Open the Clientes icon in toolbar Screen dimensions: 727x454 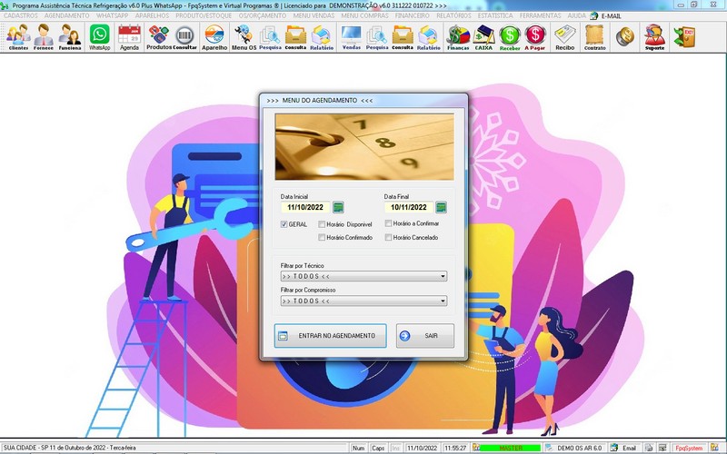pos(17,36)
